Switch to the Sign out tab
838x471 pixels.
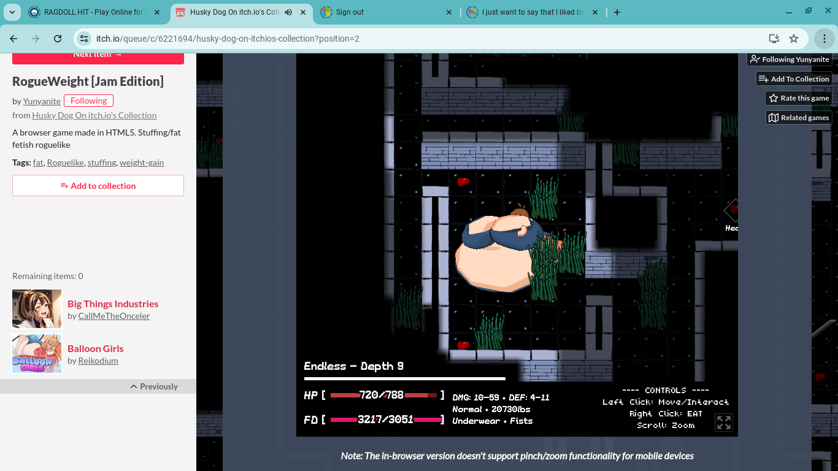[x=386, y=12]
